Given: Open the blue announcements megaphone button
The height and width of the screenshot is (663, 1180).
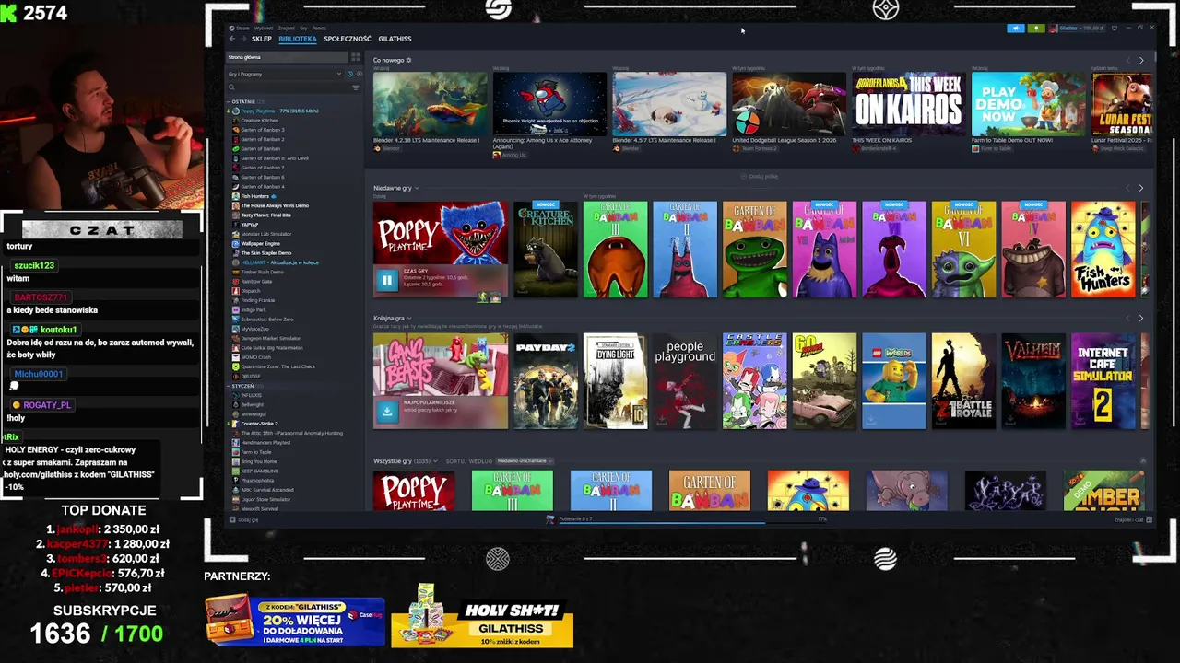Looking at the screenshot, I should click(1016, 29).
